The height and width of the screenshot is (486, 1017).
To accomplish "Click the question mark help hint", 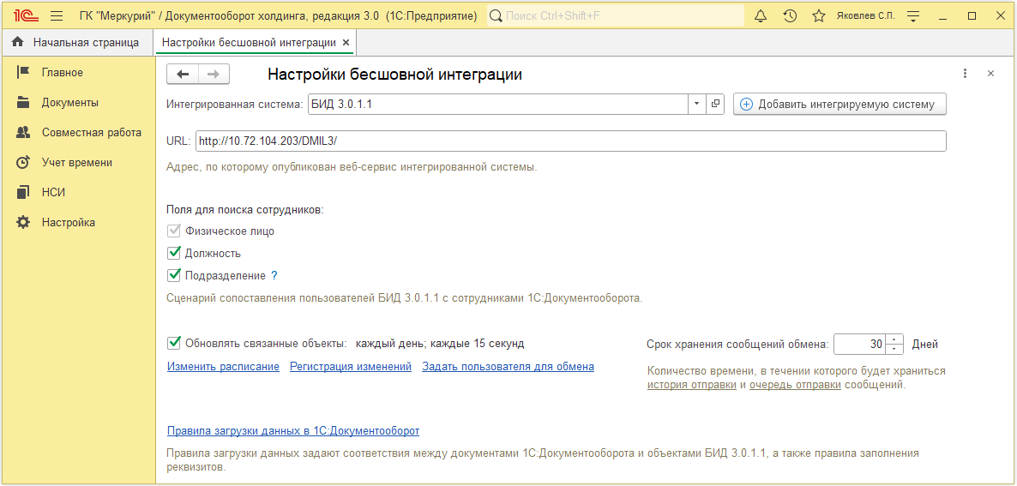I will (274, 276).
